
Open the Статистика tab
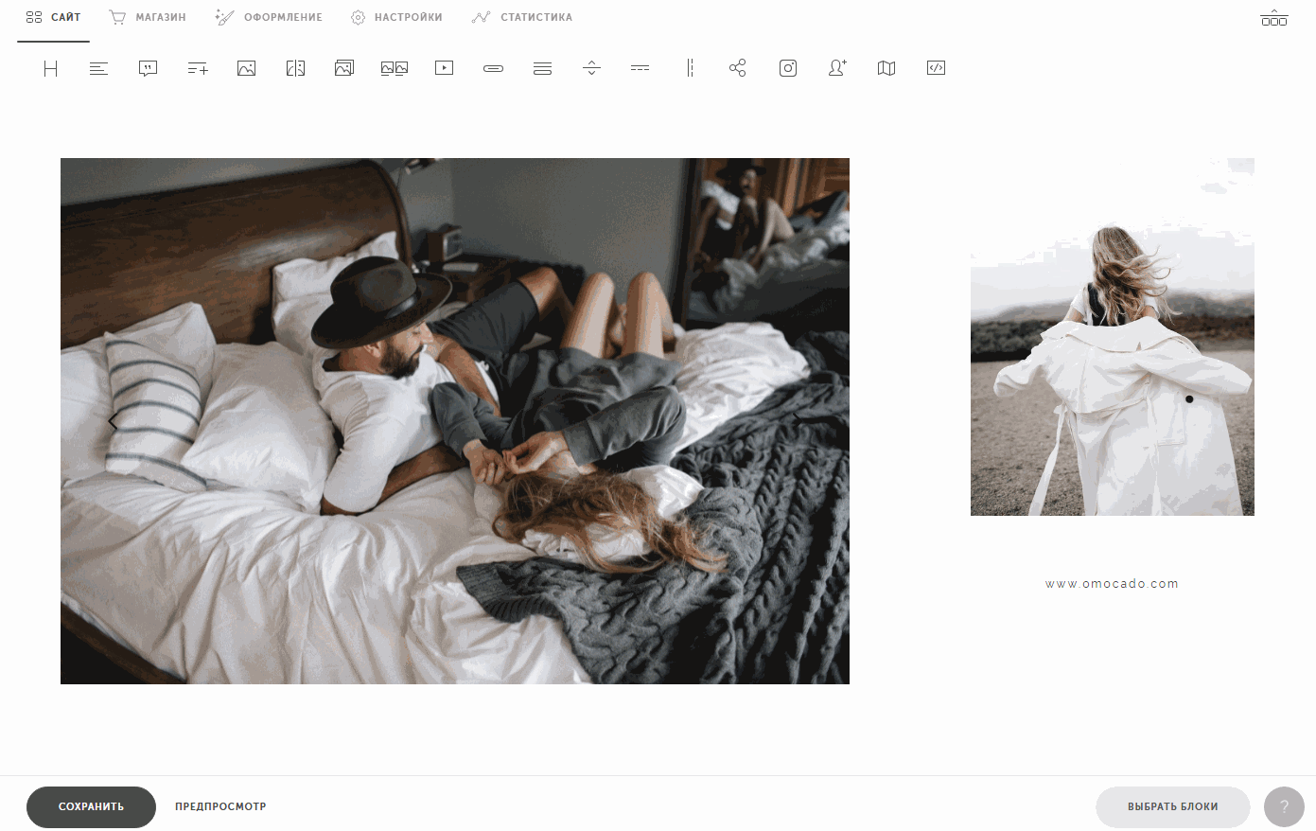[x=522, y=17]
